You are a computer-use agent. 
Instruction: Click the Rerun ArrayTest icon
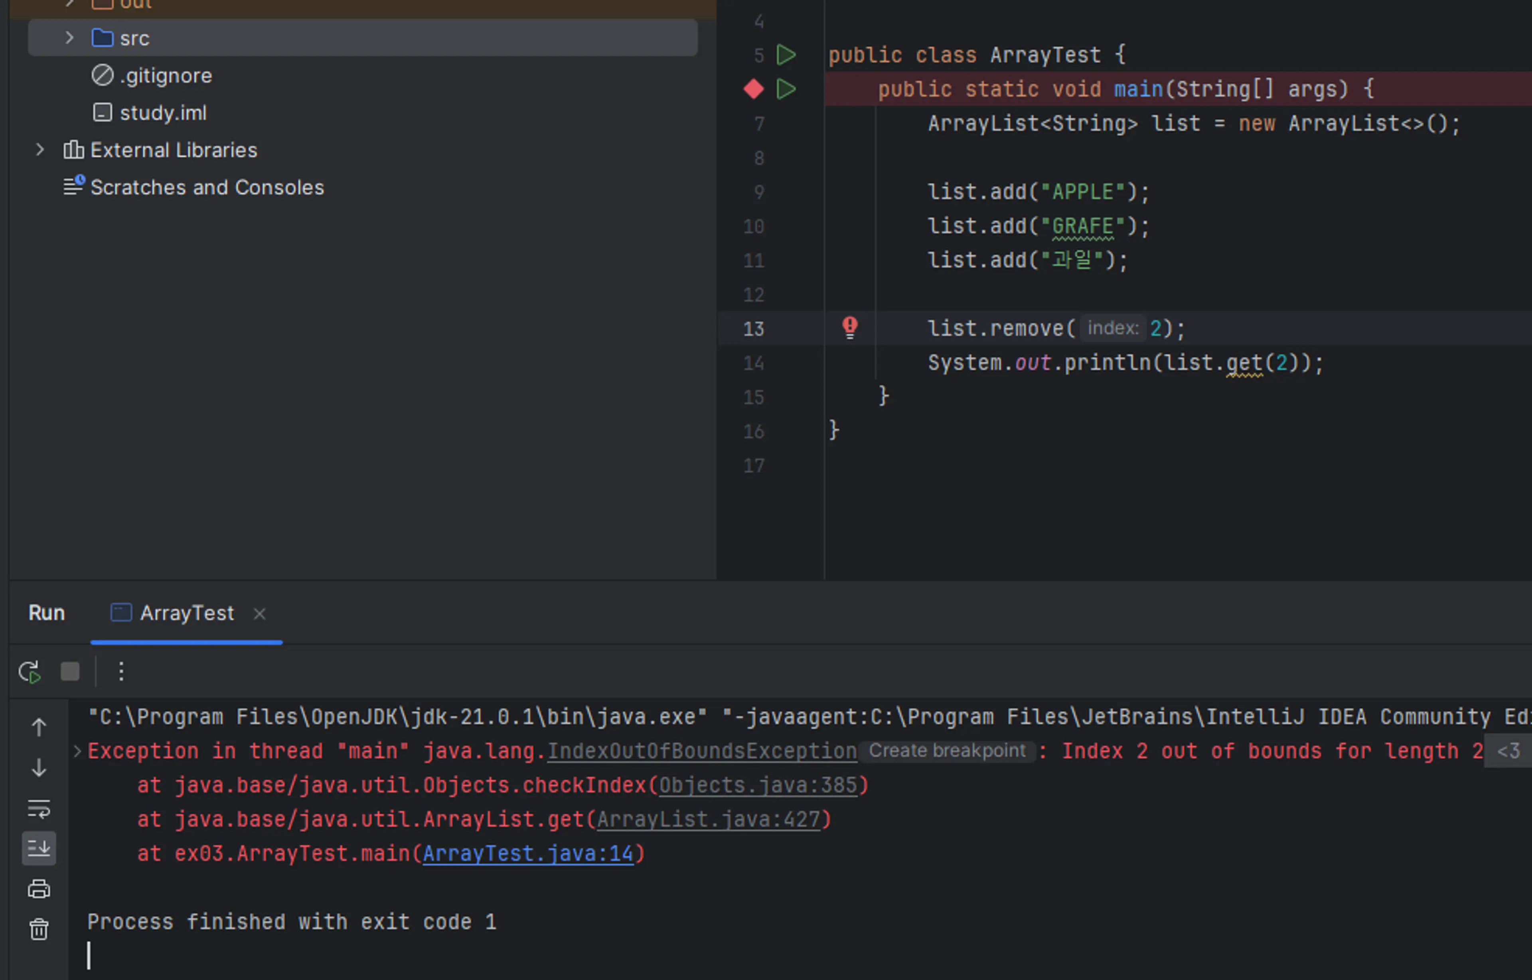29,671
